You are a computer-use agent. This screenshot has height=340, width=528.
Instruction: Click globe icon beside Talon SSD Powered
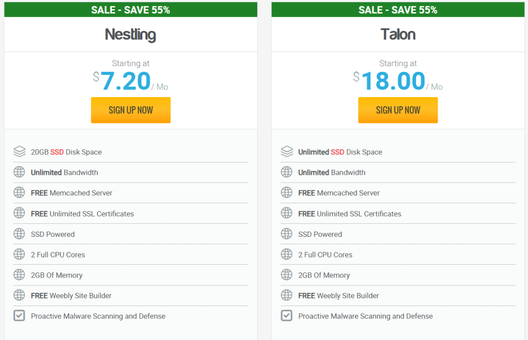tap(287, 234)
